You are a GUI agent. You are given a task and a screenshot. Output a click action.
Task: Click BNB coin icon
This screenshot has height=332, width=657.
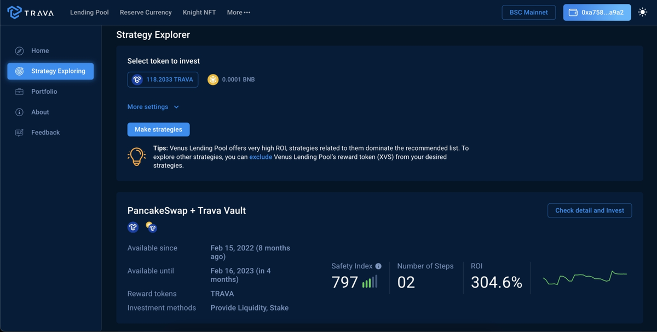coord(213,79)
